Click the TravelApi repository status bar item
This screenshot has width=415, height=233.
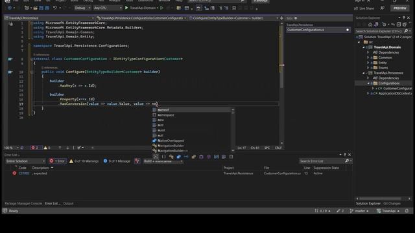pos(388,211)
